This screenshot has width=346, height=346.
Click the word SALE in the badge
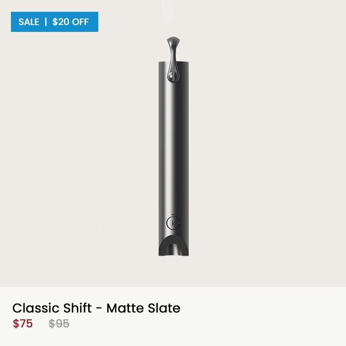tap(29, 22)
